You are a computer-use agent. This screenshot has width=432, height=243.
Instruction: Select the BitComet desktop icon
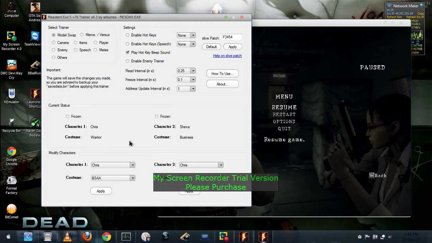click(11, 212)
